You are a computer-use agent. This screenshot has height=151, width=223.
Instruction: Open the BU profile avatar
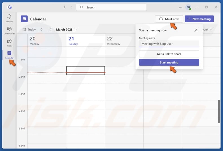point(188,7)
